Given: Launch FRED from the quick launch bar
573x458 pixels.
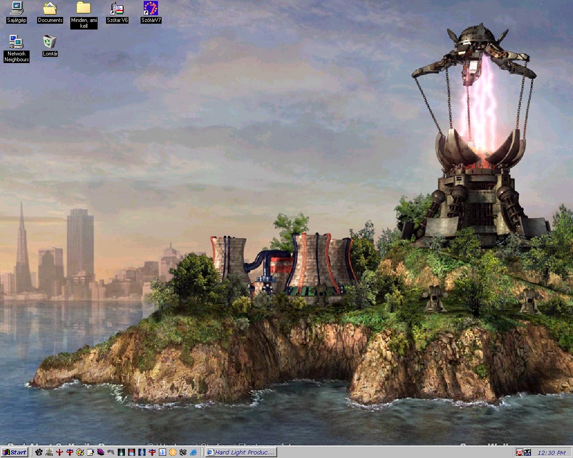Looking at the screenshot, I should point(49,452).
